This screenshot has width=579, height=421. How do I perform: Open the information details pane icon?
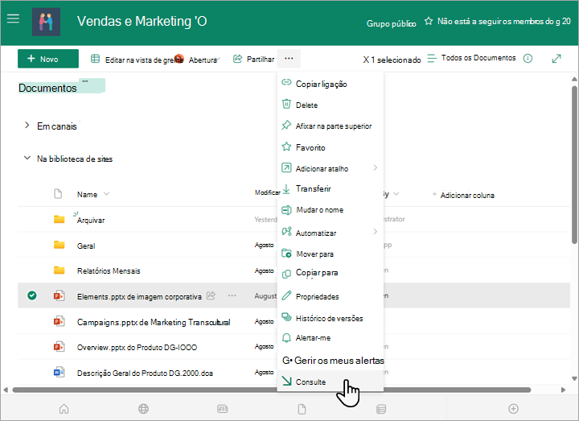pyautogui.click(x=528, y=59)
